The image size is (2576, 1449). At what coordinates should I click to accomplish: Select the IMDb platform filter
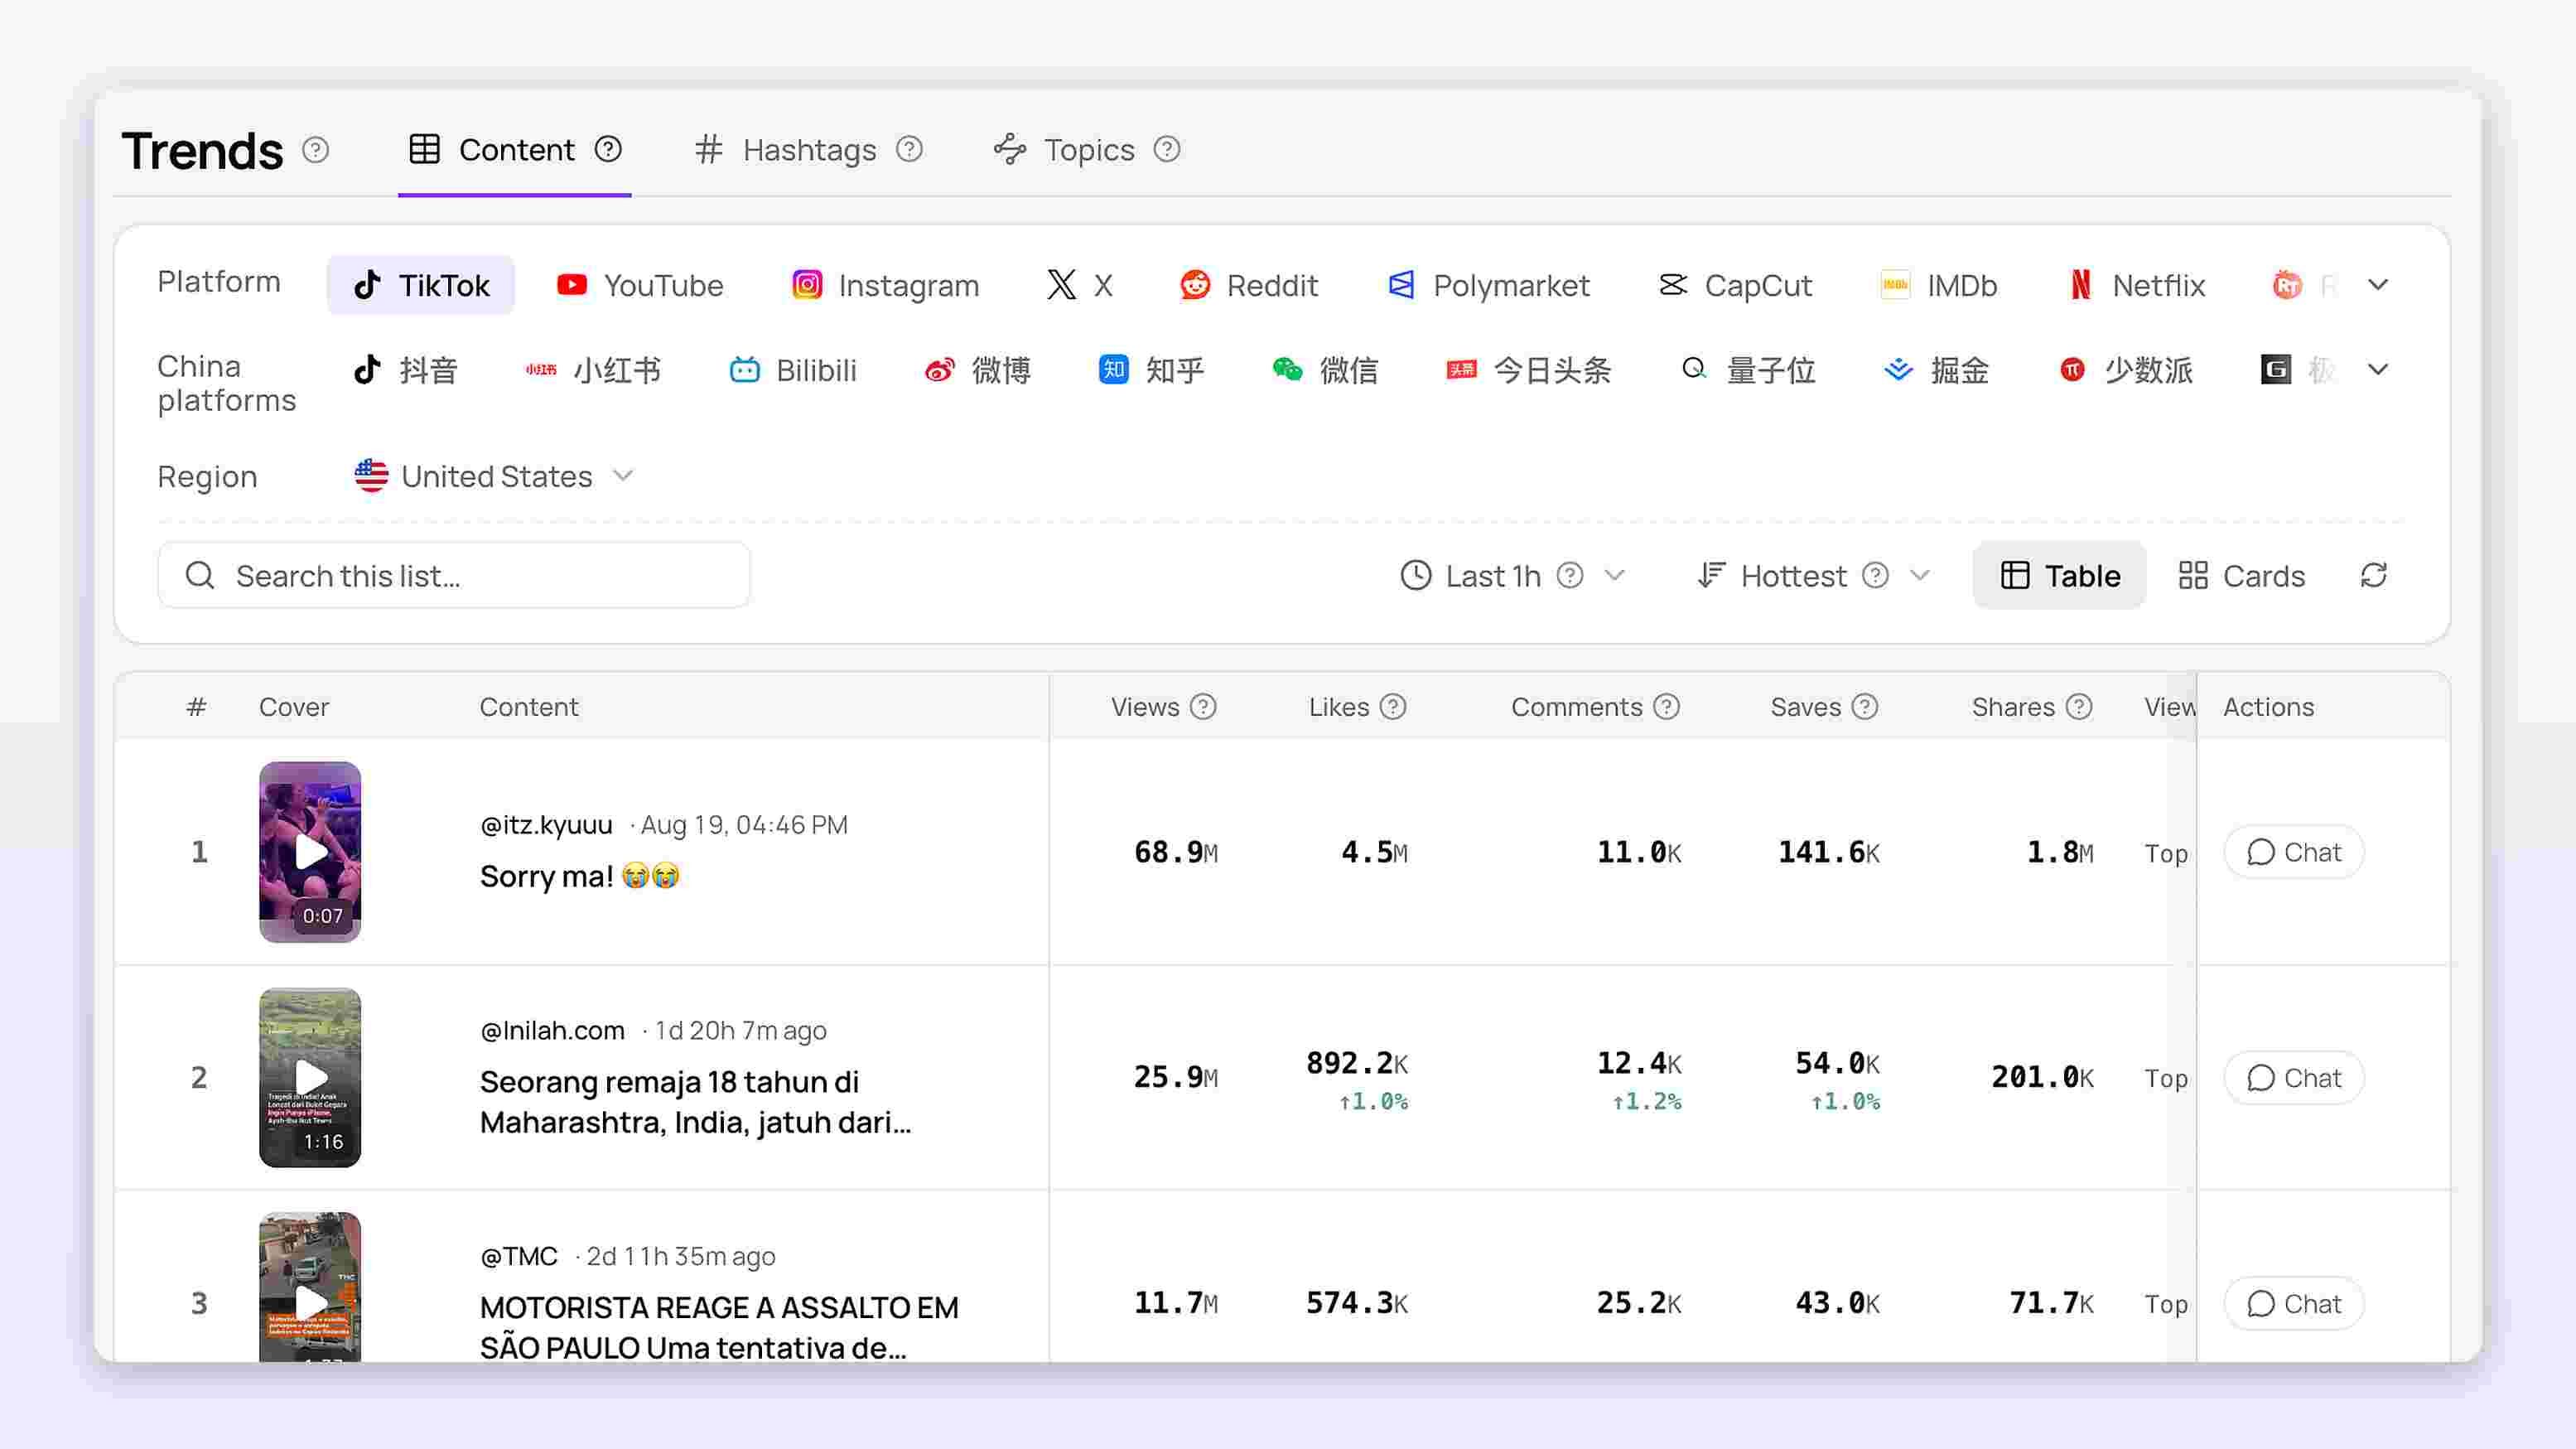(1938, 285)
